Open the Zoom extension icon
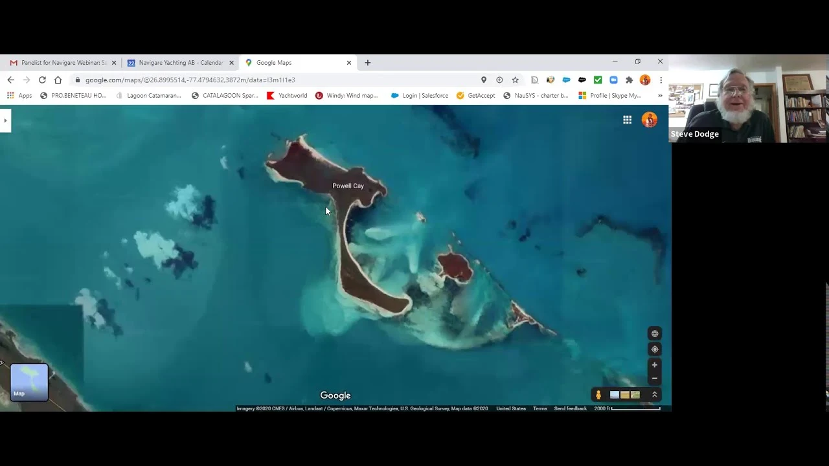Viewport: 829px width, 466px height. point(613,80)
